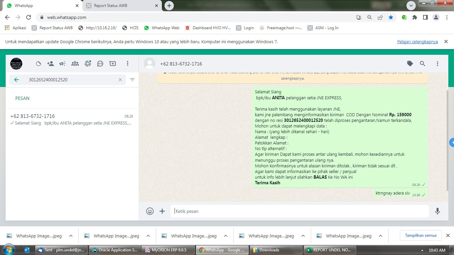
Task: Toggle the unread chats filter
Action: click(x=132, y=80)
